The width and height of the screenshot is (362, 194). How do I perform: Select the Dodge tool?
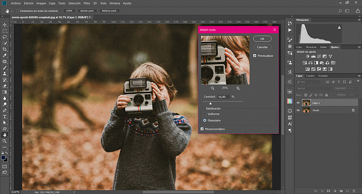(x=4, y=104)
